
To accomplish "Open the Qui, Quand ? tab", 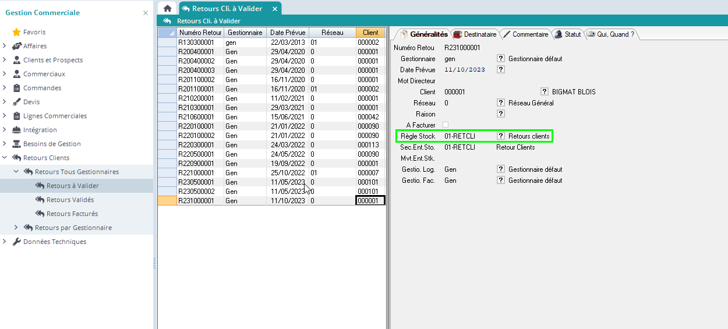I will (612, 34).
